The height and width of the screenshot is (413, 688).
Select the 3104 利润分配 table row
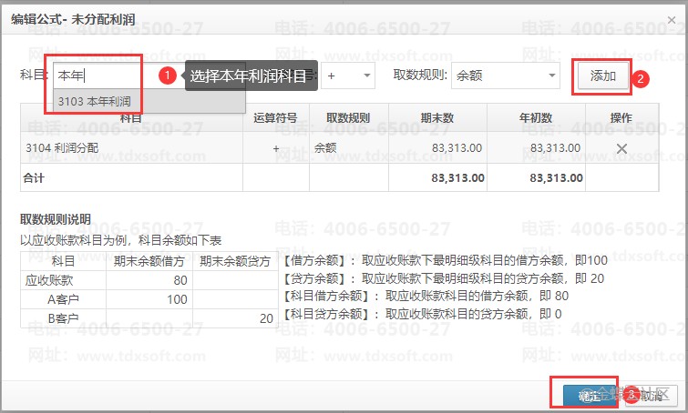pyautogui.click(x=130, y=148)
